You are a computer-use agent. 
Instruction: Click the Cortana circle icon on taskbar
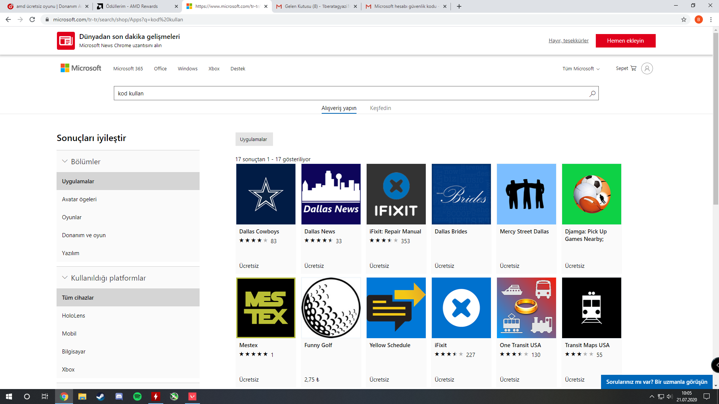pyautogui.click(x=27, y=397)
